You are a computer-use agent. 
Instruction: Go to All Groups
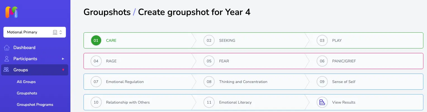point(26,82)
